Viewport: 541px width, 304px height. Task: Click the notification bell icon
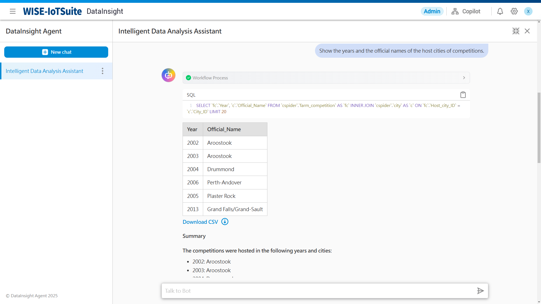point(500,11)
